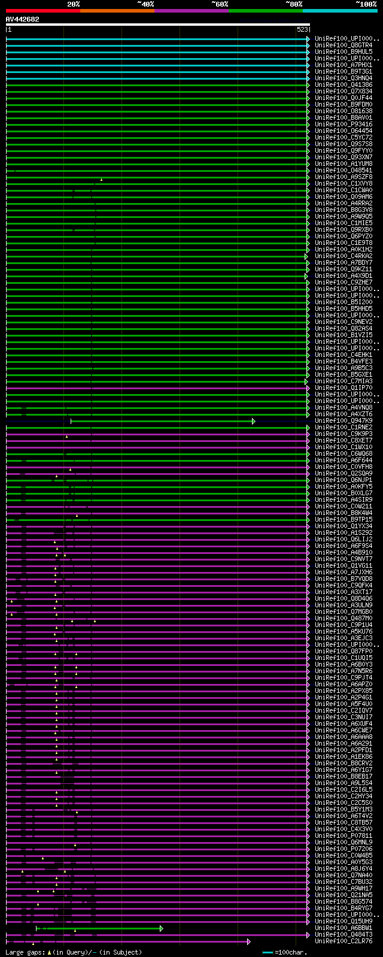The image size is (383, 957).
Task: Select hit label UniRef100_A4SIR9
Action: [344, 500]
